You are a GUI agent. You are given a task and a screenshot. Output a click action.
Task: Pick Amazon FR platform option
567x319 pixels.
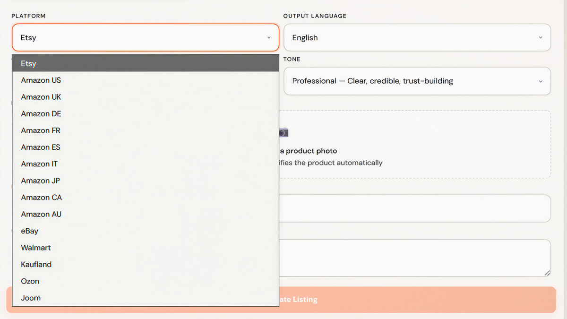pos(146,130)
